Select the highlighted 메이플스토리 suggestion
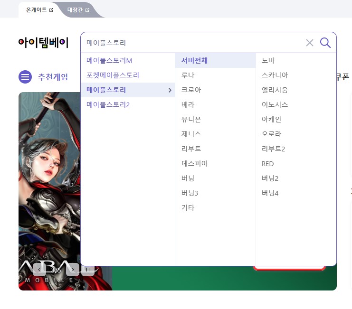 pyautogui.click(x=128, y=90)
